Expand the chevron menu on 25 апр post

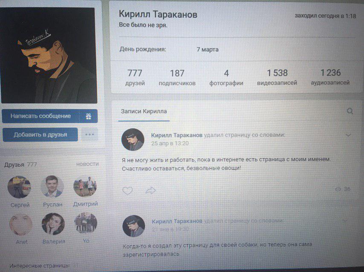coord(348,135)
